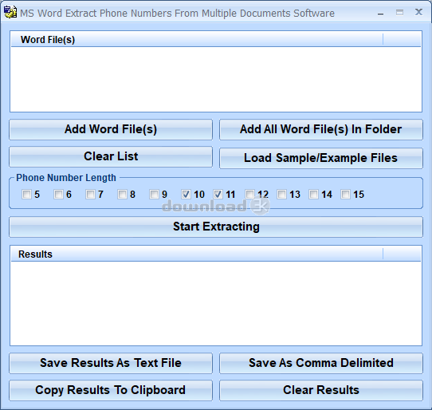Tick the 15-digit length option
This screenshot has height=410, width=432.
[x=345, y=195]
